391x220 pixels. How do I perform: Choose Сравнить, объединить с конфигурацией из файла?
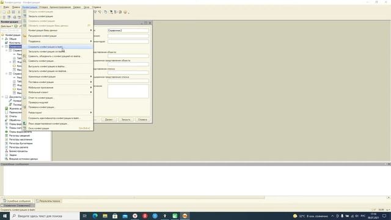coord(58,56)
